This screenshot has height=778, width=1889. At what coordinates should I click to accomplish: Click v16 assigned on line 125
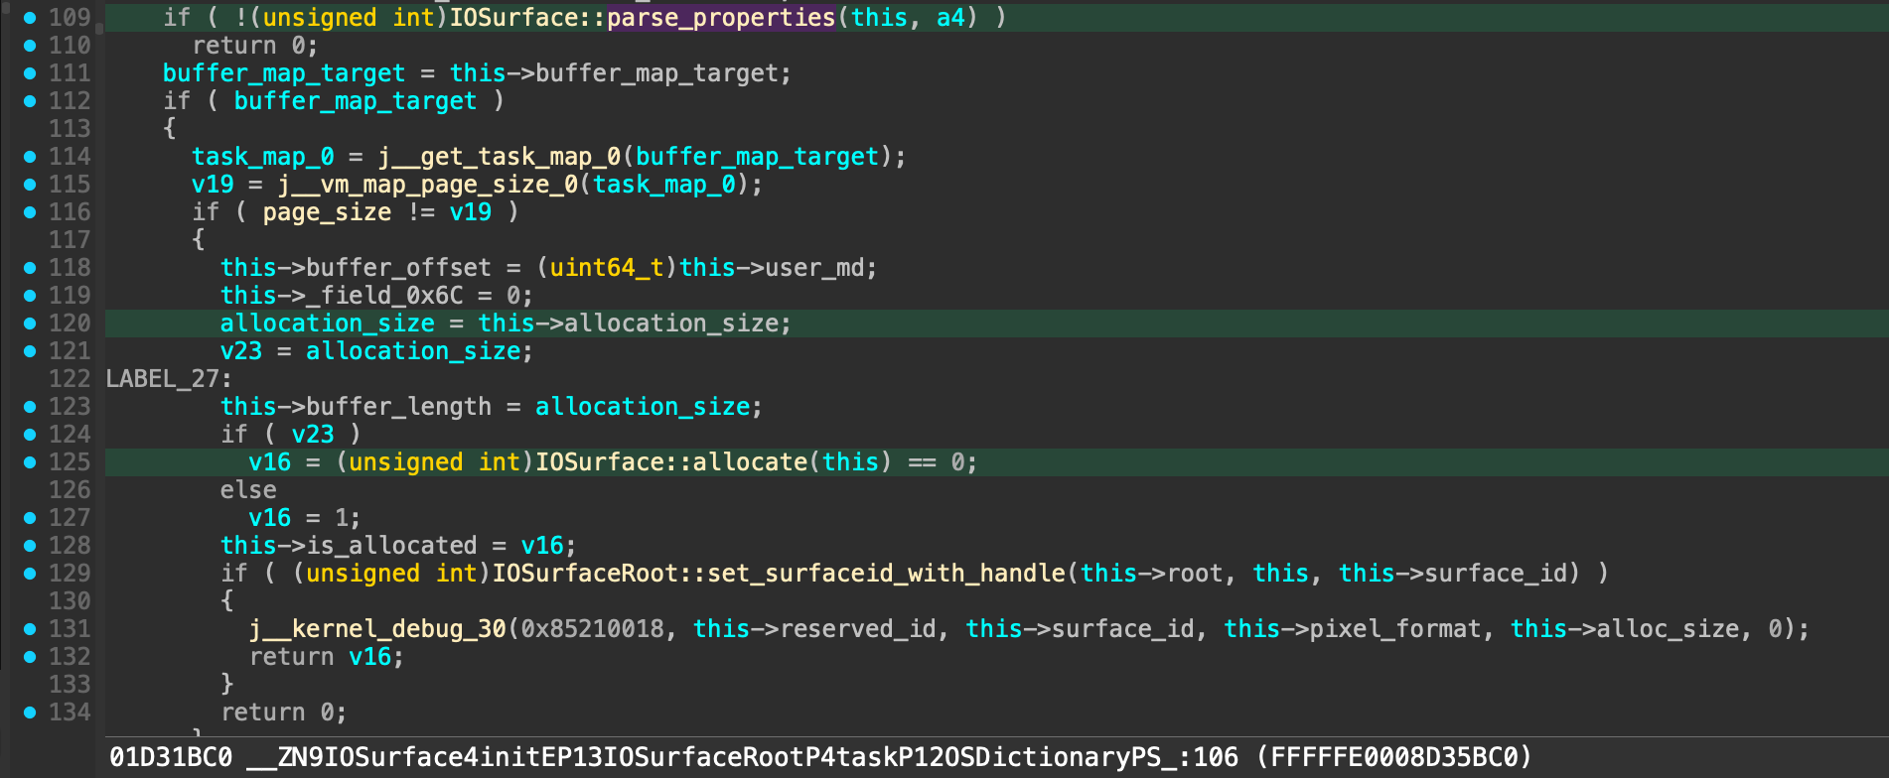[270, 462]
